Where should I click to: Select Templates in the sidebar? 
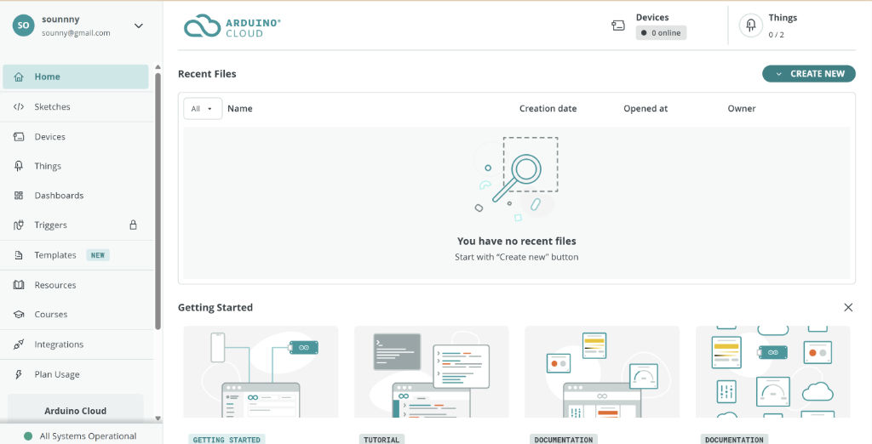[77, 255]
